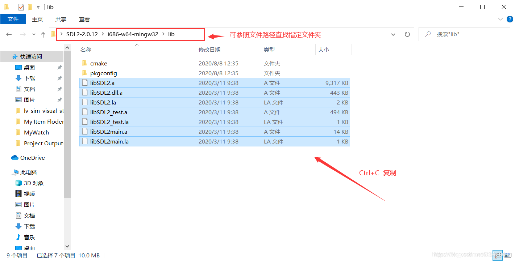This screenshot has width=515, height=261.
Task: Click the forward navigation arrow
Action: point(22,34)
